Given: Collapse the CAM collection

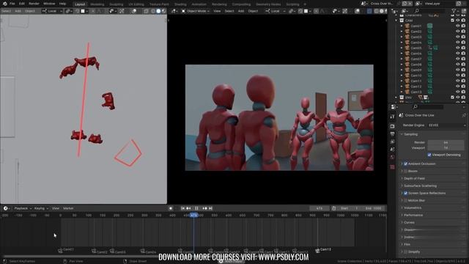Looking at the screenshot, I should (396, 21).
